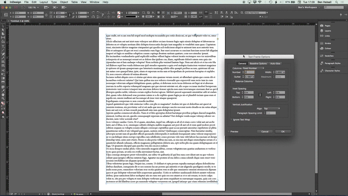Open the Layout menu

44,2
